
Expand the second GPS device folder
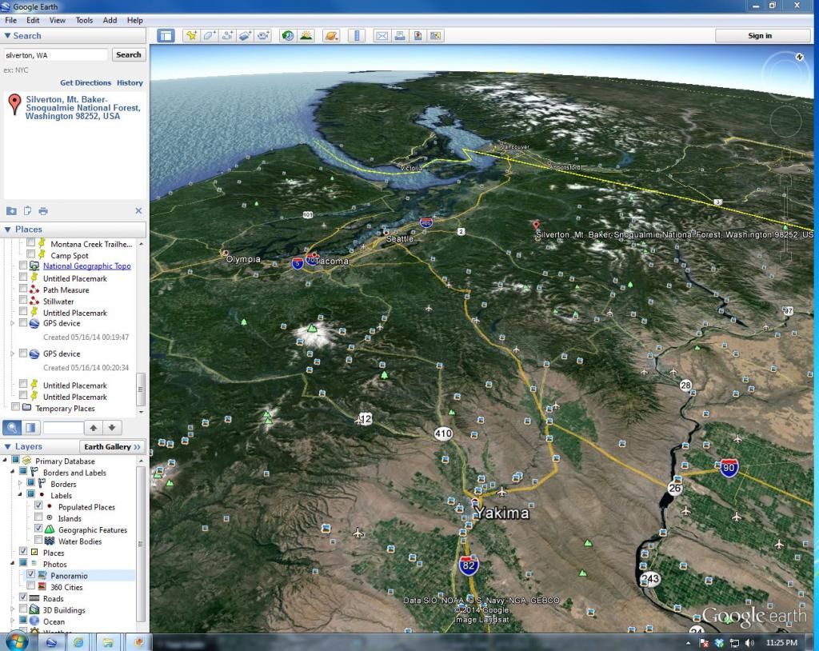[x=13, y=353]
